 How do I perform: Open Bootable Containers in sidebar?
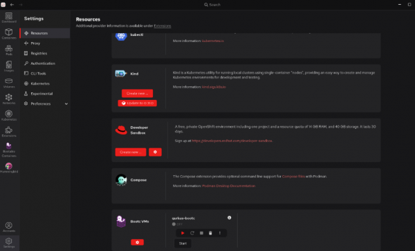point(9,150)
